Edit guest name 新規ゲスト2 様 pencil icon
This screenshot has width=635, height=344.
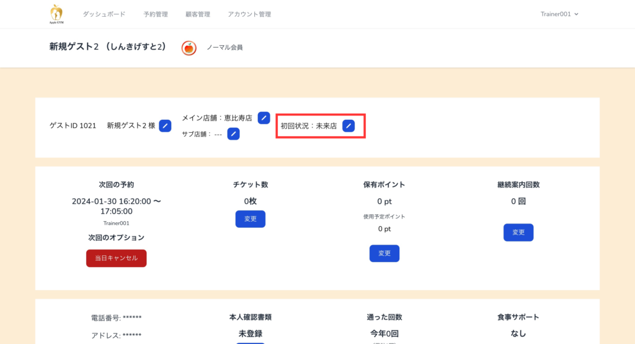pyautogui.click(x=165, y=126)
